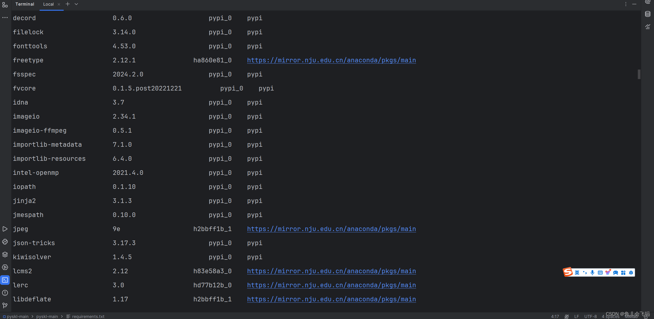Open the Structure tool window

coord(5,5)
